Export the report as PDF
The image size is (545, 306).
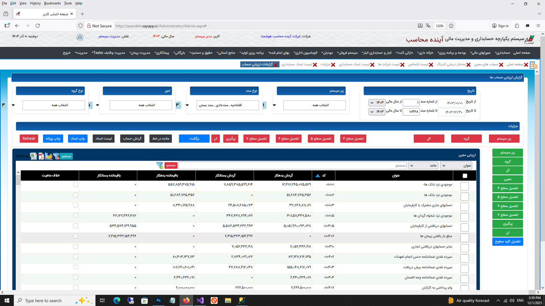coord(41,156)
